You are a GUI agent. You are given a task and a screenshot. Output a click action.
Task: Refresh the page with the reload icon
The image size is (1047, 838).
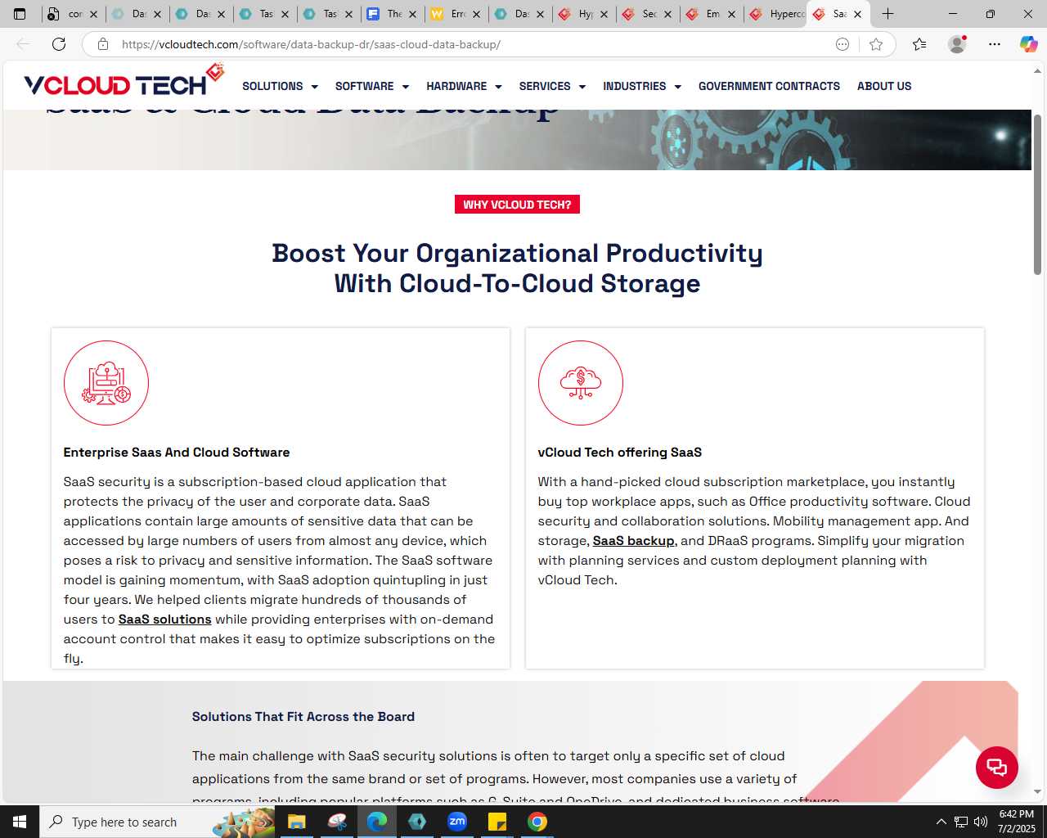click(x=59, y=44)
